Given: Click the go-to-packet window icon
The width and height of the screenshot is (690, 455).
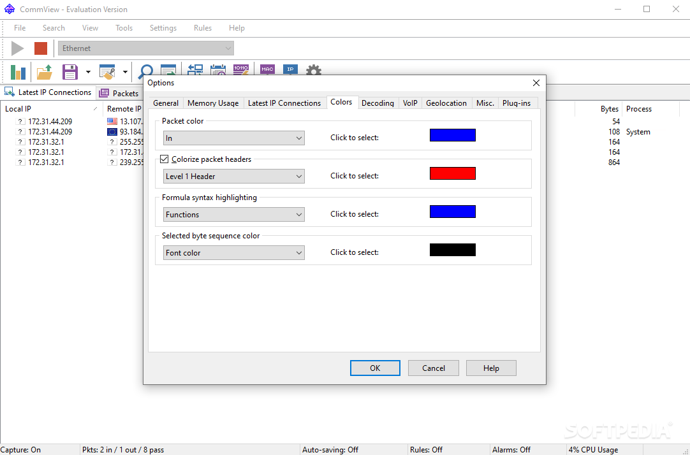Looking at the screenshot, I should pos(168,70).
